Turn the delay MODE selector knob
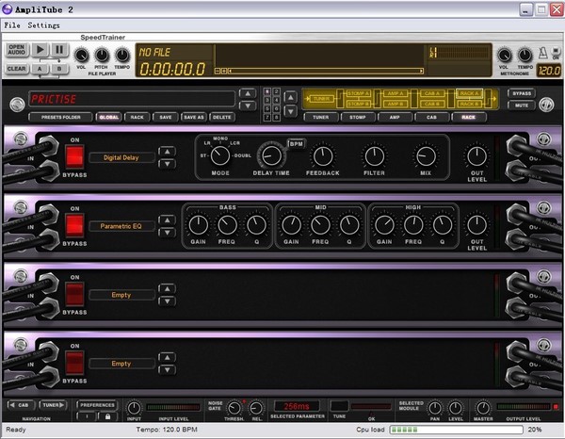The width and height of the screenshot is (565, 439). (x=219, y=155)
